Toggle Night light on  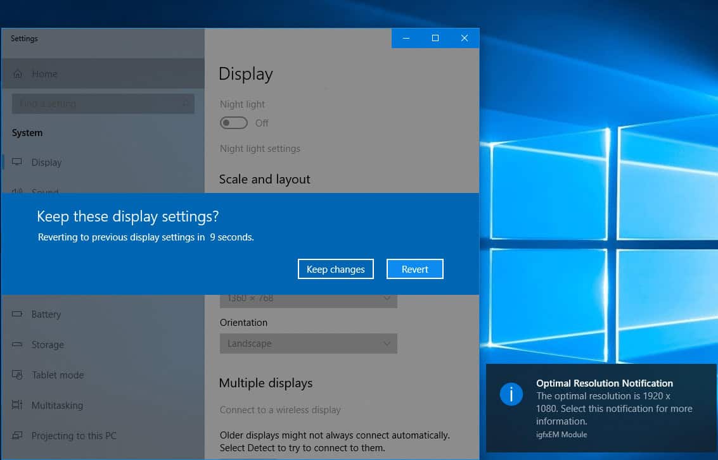pyautogui.click(x=234, y=123)
